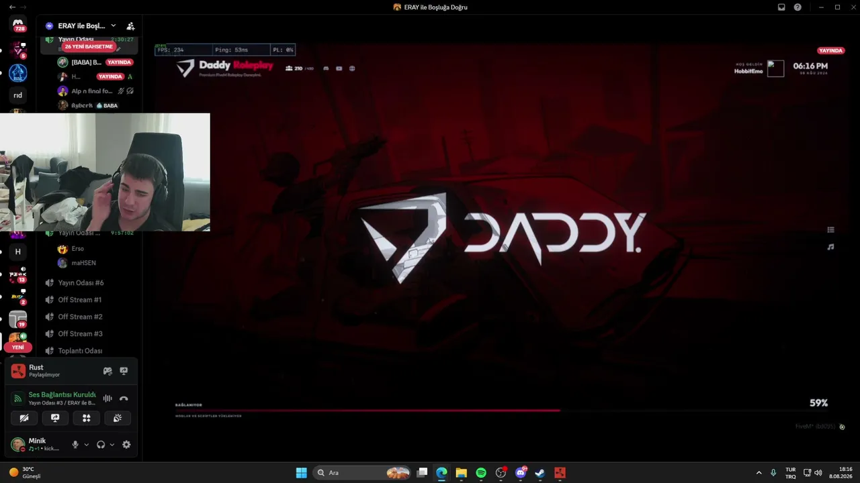Viewport: 860px width, 483px height.
Task: Disconnect from the voice channel
Action: 124,398
